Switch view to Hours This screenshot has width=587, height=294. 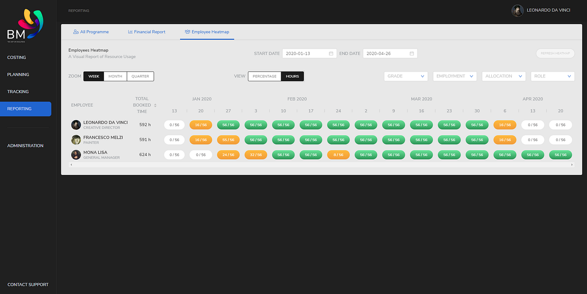point(293,76)
